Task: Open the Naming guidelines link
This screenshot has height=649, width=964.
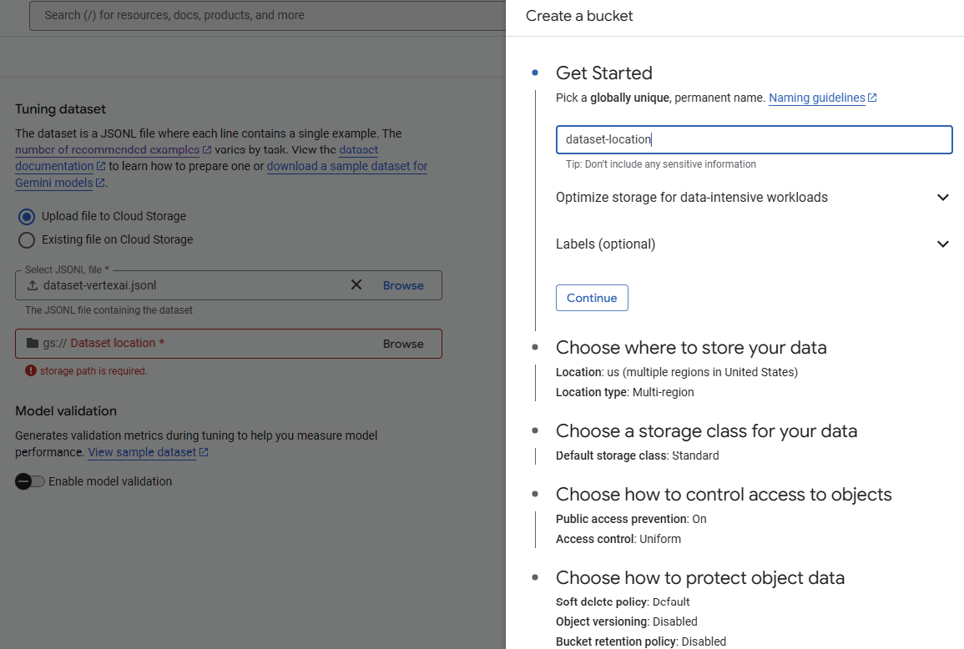Action: (816, 98)
